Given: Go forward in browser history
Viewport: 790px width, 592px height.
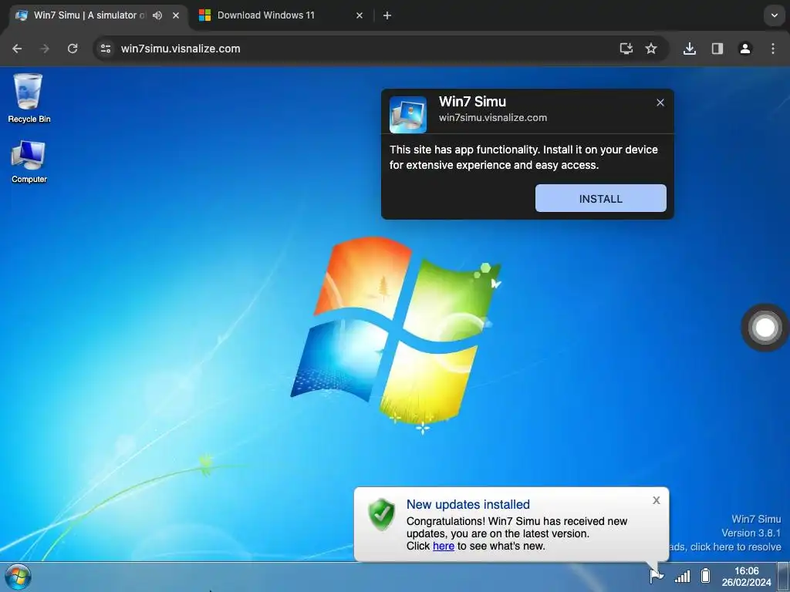Looking at the screenshot, I should (x=45, y=49).
